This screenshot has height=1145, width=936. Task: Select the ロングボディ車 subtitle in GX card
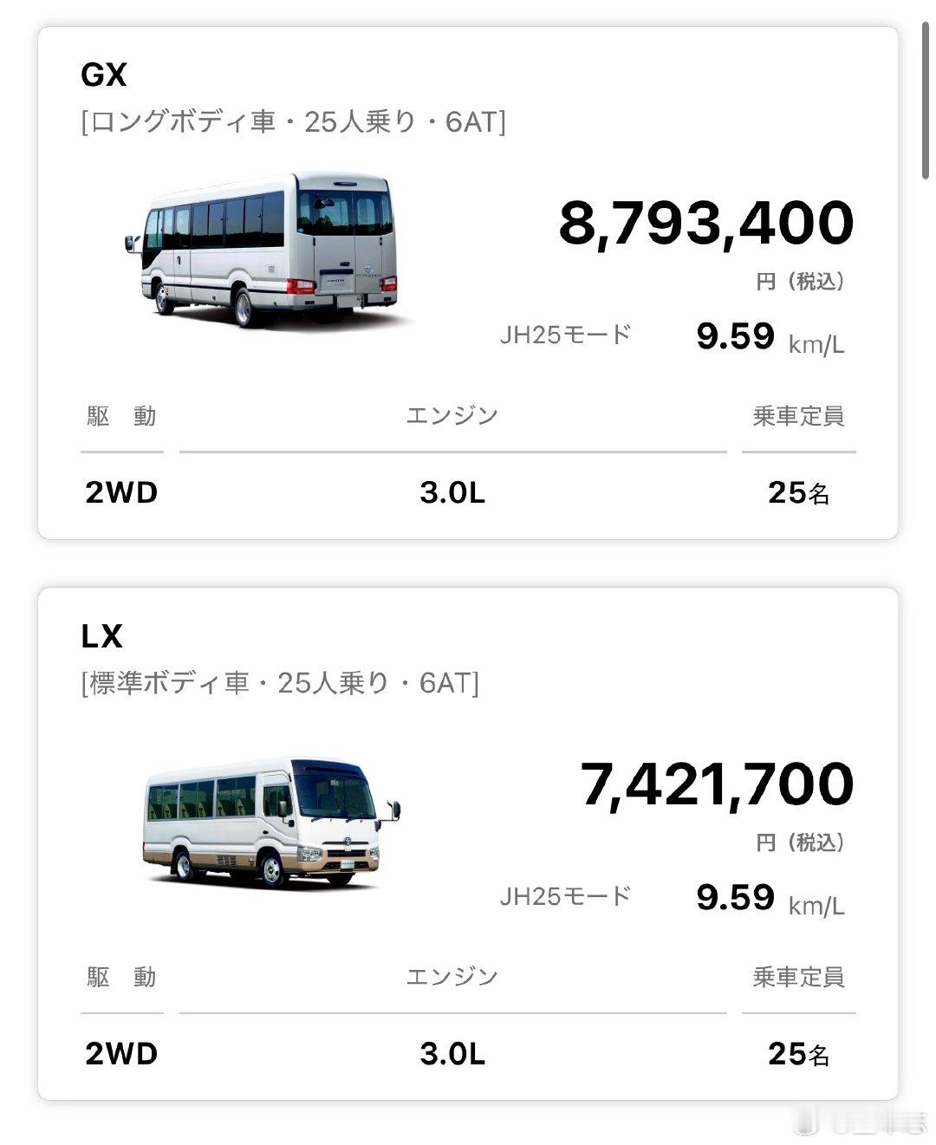pyautogui.click(x=293, y=122)
